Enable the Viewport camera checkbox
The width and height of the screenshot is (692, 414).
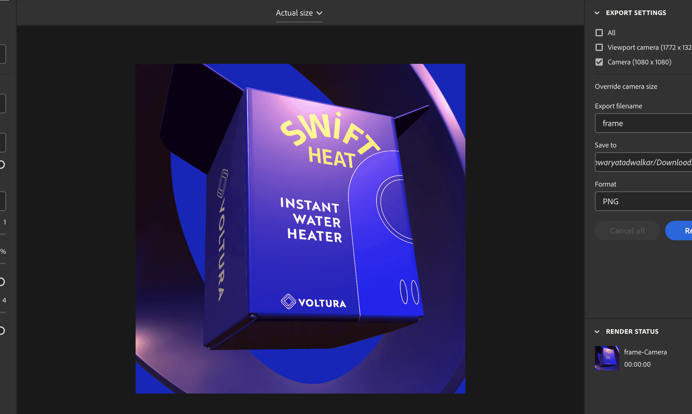[x=599, y=47]
